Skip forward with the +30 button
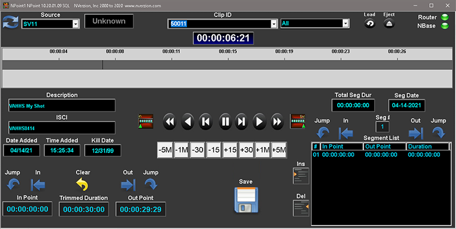Image resolution: width=456 pixels, height=229 pixels. point(246,150)
